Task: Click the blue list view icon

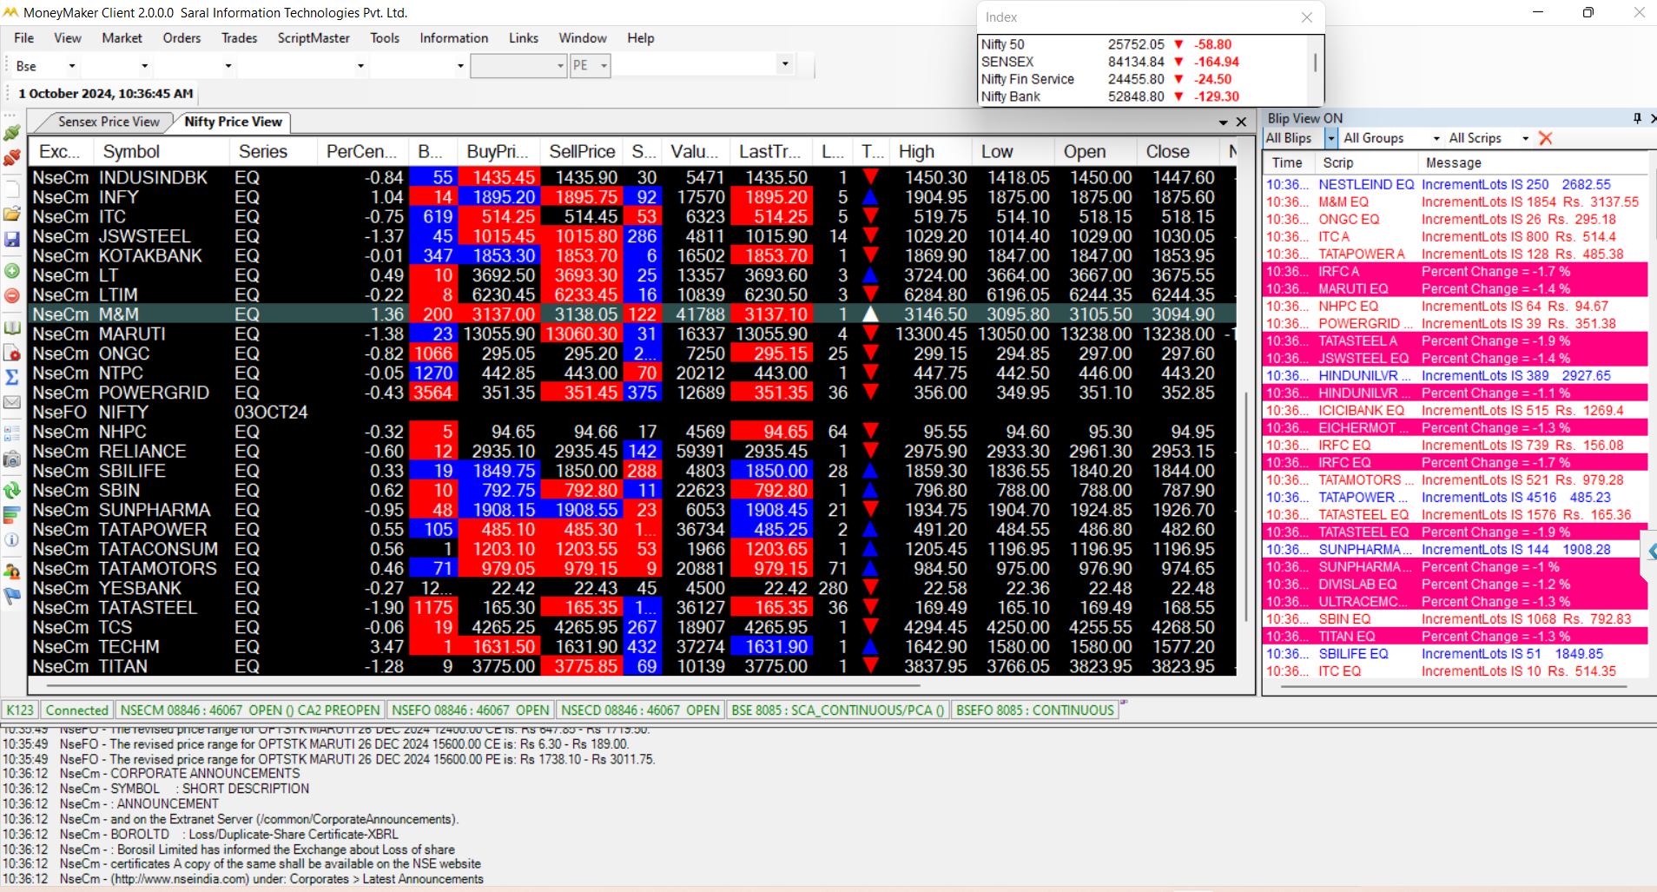Action: click(x=12, y=433)
